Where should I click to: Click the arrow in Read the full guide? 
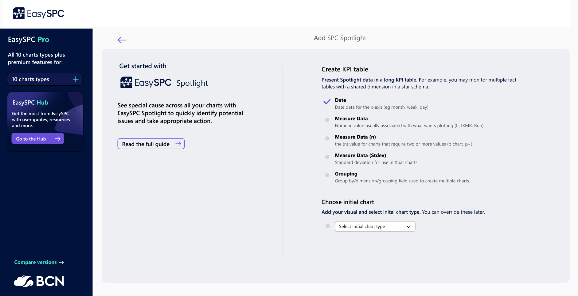point(178,144)
